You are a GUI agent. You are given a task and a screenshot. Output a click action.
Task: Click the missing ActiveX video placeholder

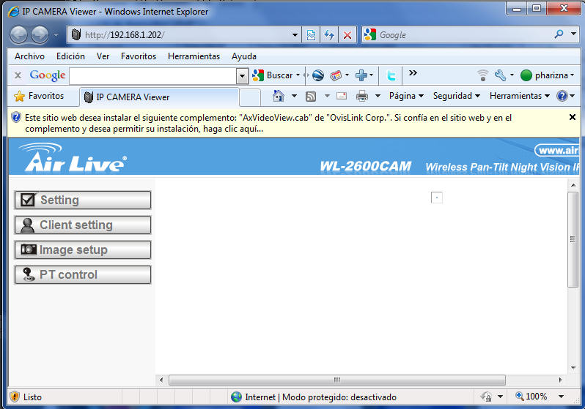click(436, 198)
